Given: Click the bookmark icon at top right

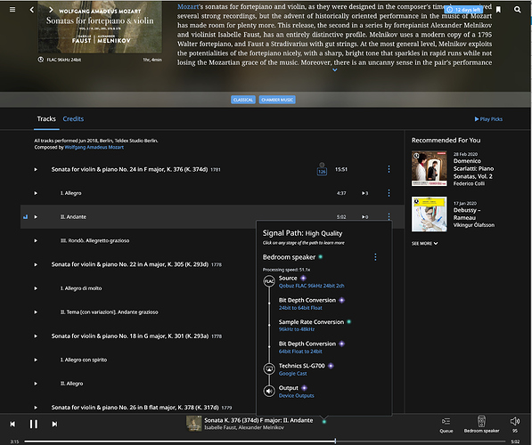Looking at the screenshot, I should 498,10.
